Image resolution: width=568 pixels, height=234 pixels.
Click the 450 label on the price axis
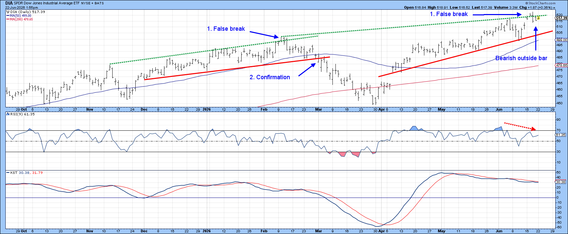click(559, 103)
